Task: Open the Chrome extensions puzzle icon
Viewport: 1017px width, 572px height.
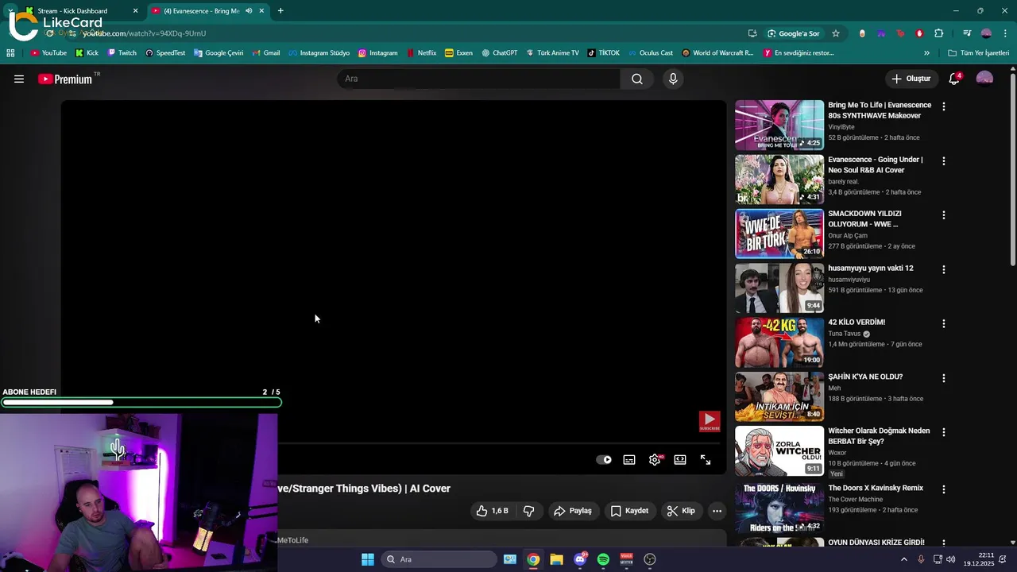Action: point(939,33)
